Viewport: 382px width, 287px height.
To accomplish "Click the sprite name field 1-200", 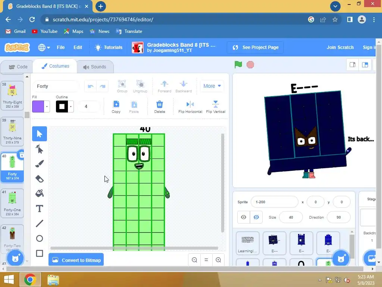I will [274, 202].
